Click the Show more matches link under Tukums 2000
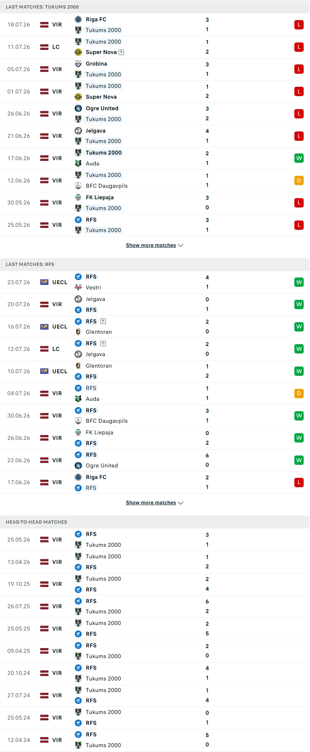 pos(151,245)
